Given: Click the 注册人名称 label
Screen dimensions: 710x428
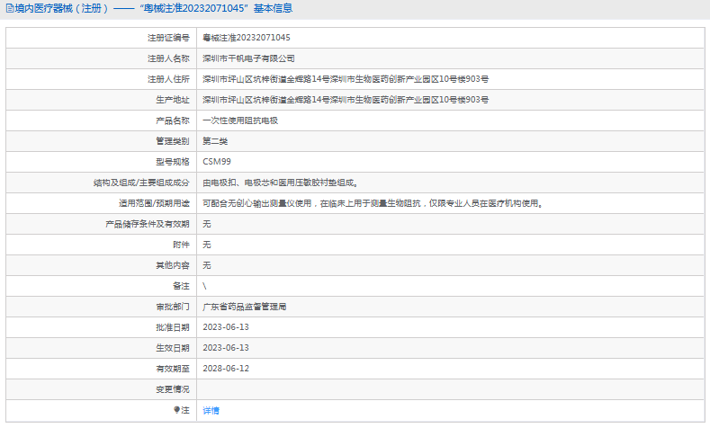Looking at the screenshot, I should click(x=168, y=58).
